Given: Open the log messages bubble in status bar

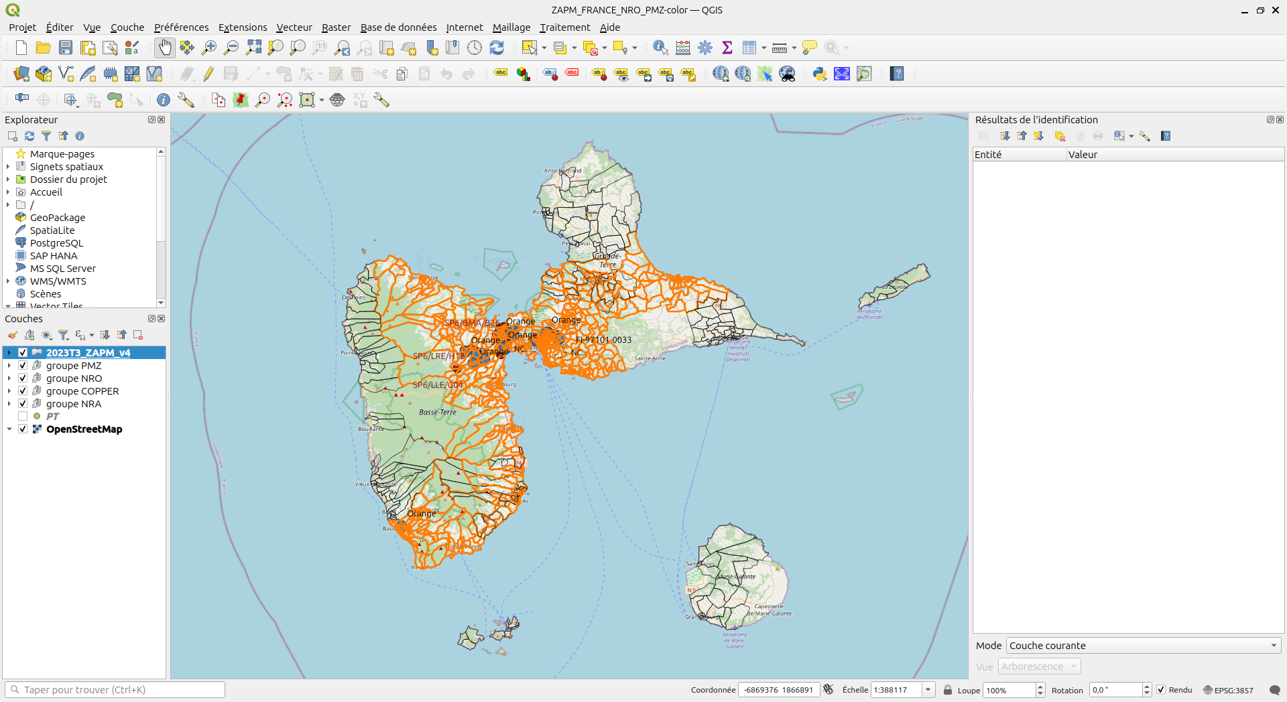Looking at the screenshot, I should pyautogui.click(x=1275, y=690).
